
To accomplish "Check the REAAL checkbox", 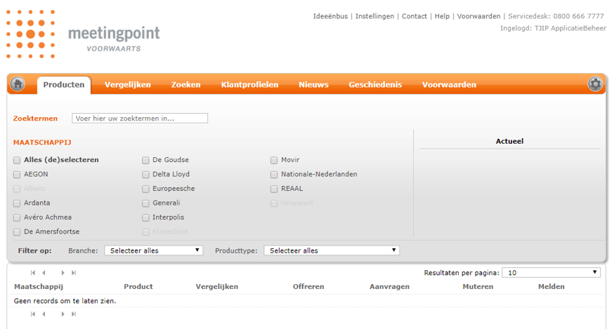I will (274, 189).
